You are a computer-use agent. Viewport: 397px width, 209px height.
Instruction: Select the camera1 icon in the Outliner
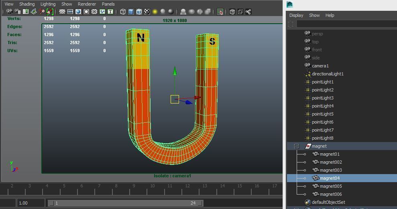pos(307,66)
